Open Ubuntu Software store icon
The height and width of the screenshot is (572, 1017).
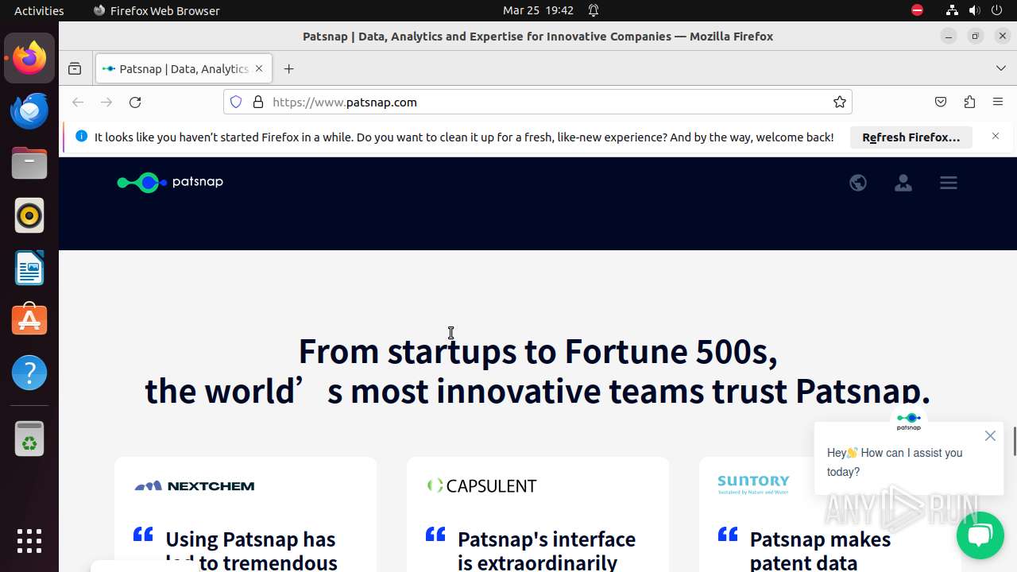coord(29,320)
